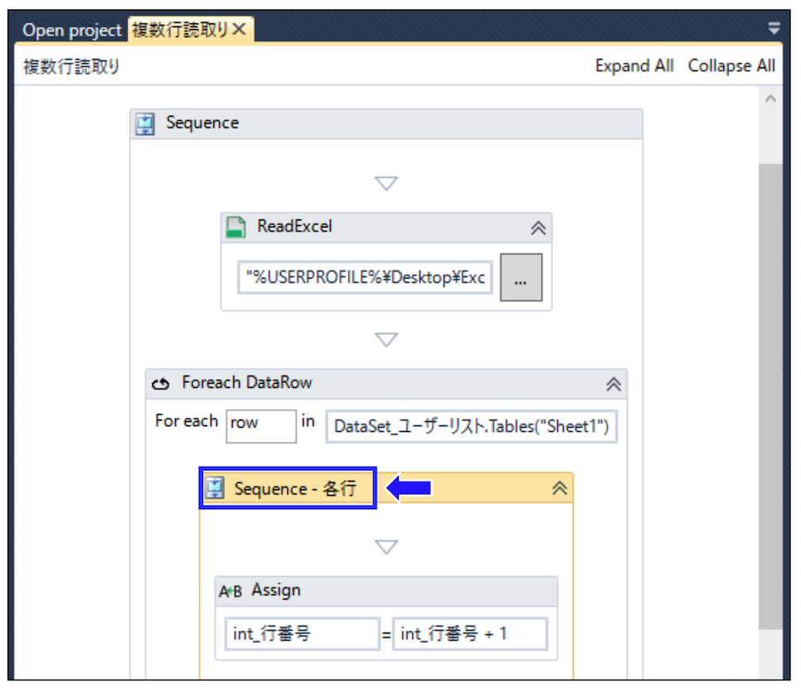This screenshot has width=801, height=693.
Task: Click the green ReadExcel file icon
Action: click(236, 227)
